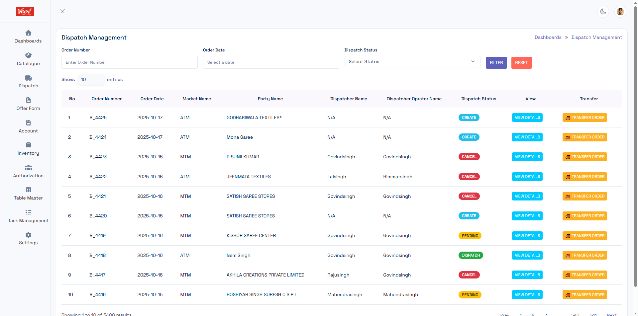Viewport: 638px width, 316px height.
Task: Open the Authorization users icon
Action: coord(28,168)
